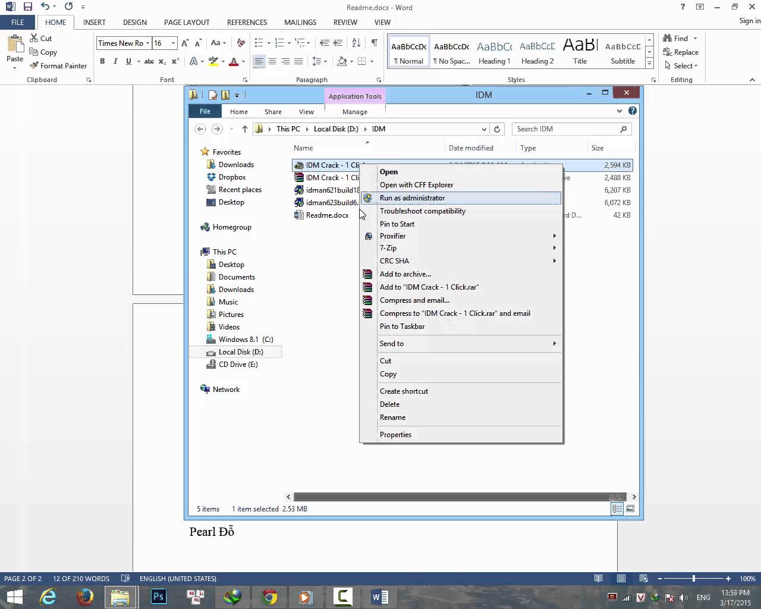
Task: Open the font name dropdown Times New Roman
Action: point(148,43)
